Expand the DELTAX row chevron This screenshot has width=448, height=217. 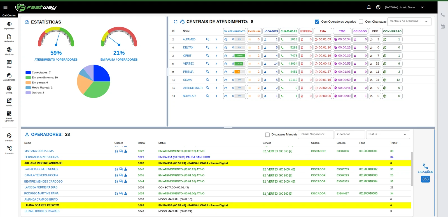coord(216,48)
